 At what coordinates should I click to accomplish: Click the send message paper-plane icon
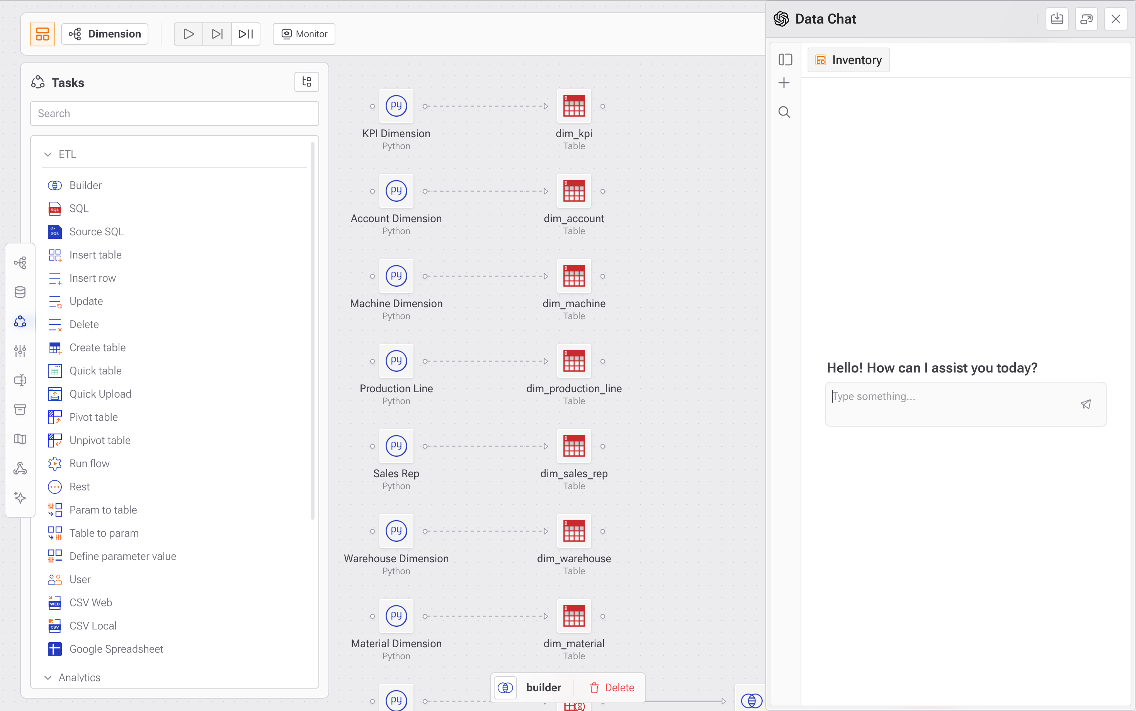[1086, 404]
